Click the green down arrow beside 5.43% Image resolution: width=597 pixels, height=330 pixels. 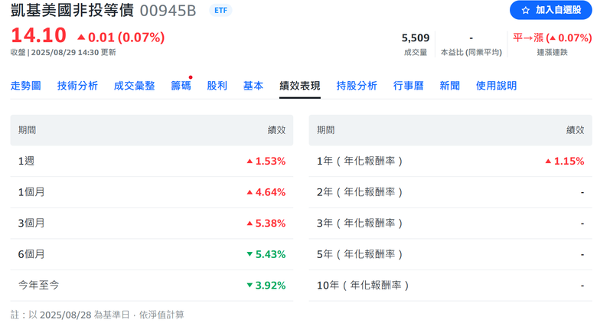(x=250, y=253)
